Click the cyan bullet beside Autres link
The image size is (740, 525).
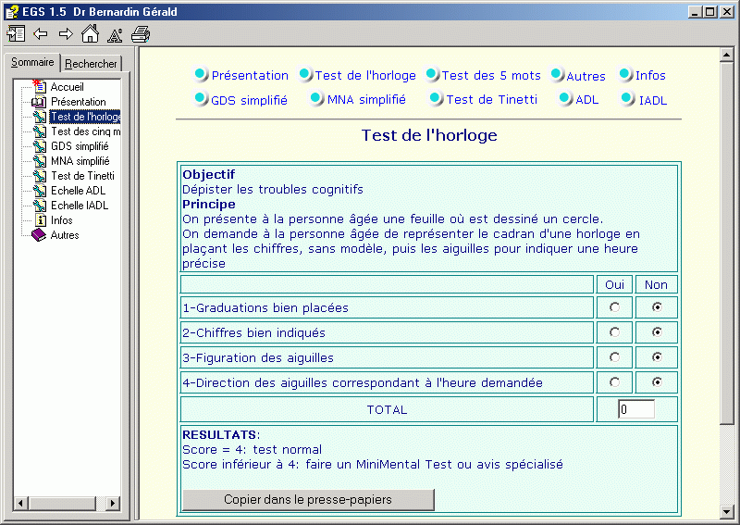[557, 74]
